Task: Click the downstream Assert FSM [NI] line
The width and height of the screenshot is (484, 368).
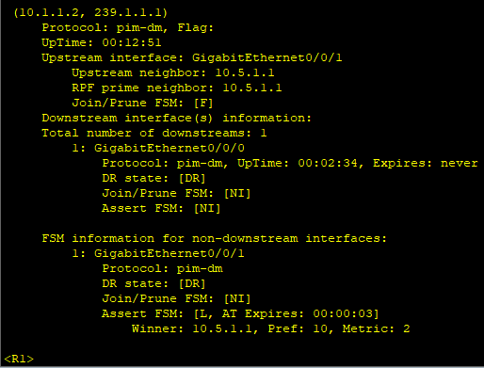Action: click(161, 208)
